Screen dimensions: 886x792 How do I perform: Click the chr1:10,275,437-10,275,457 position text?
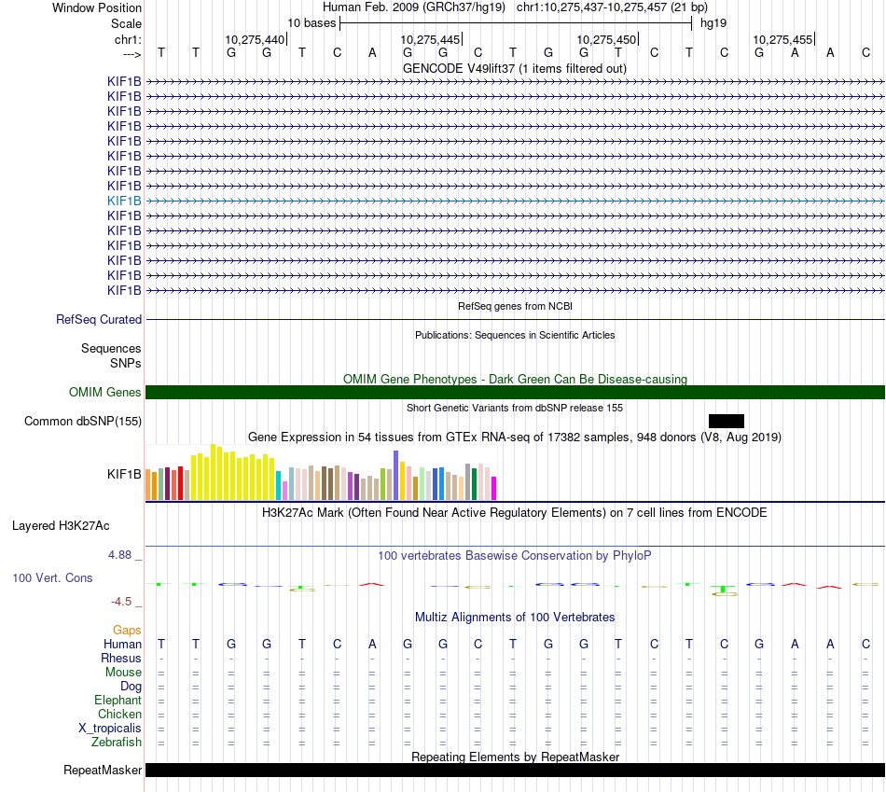612,7
